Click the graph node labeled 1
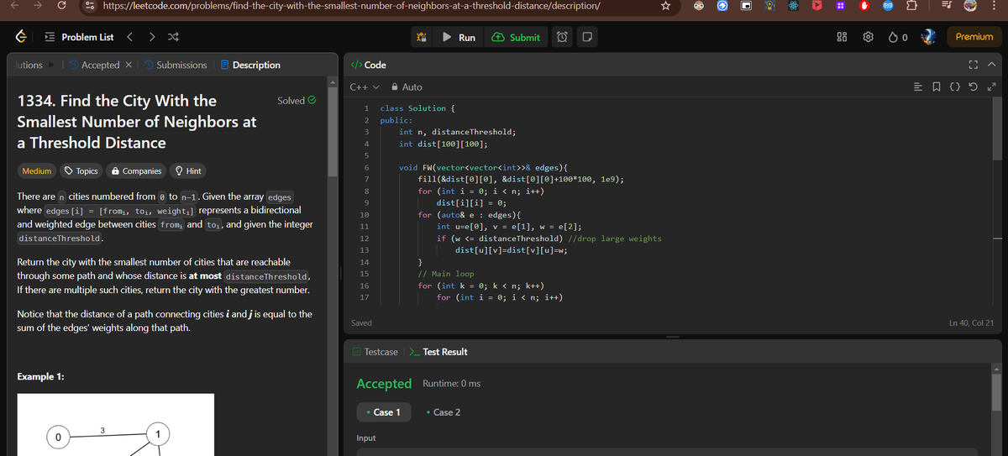Image resolution: width=1008 pixels, height=456 pixels. point(157,434)
